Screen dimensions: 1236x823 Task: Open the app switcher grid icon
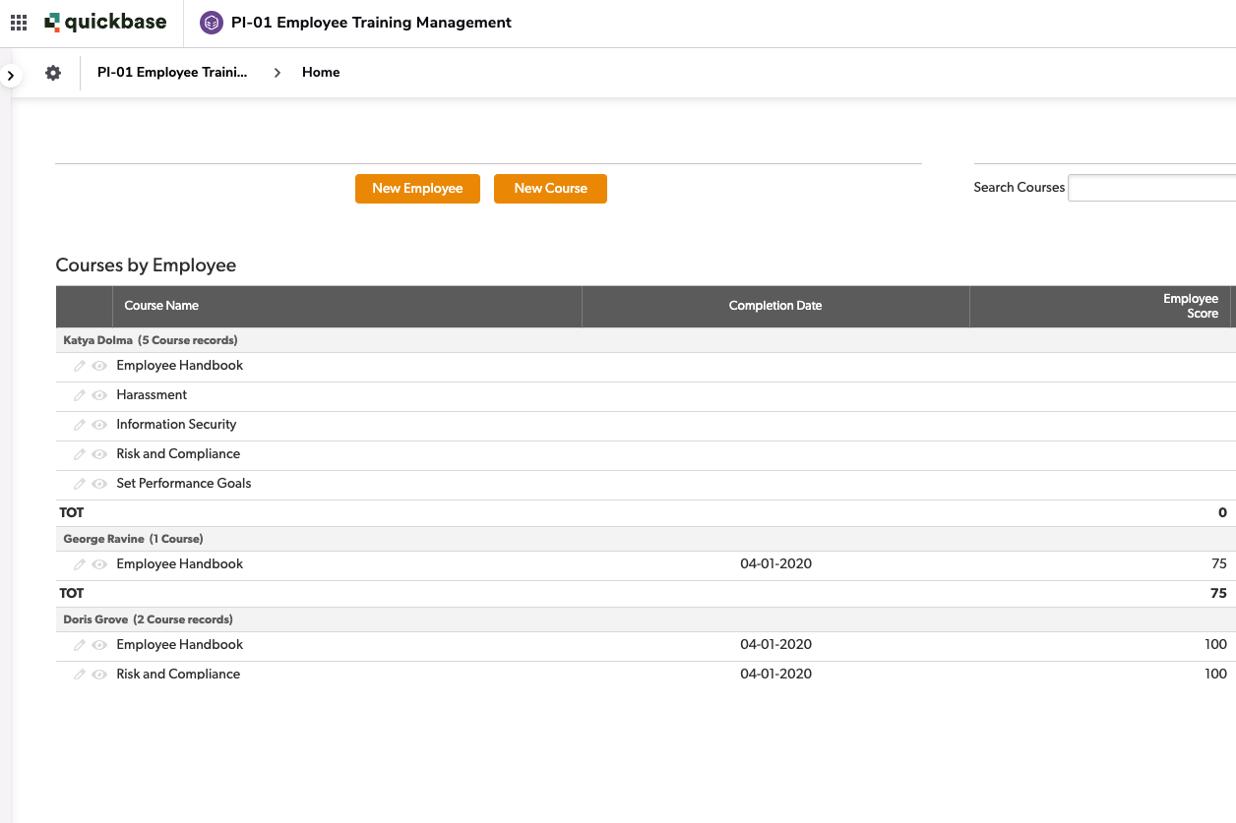point(18,22)
